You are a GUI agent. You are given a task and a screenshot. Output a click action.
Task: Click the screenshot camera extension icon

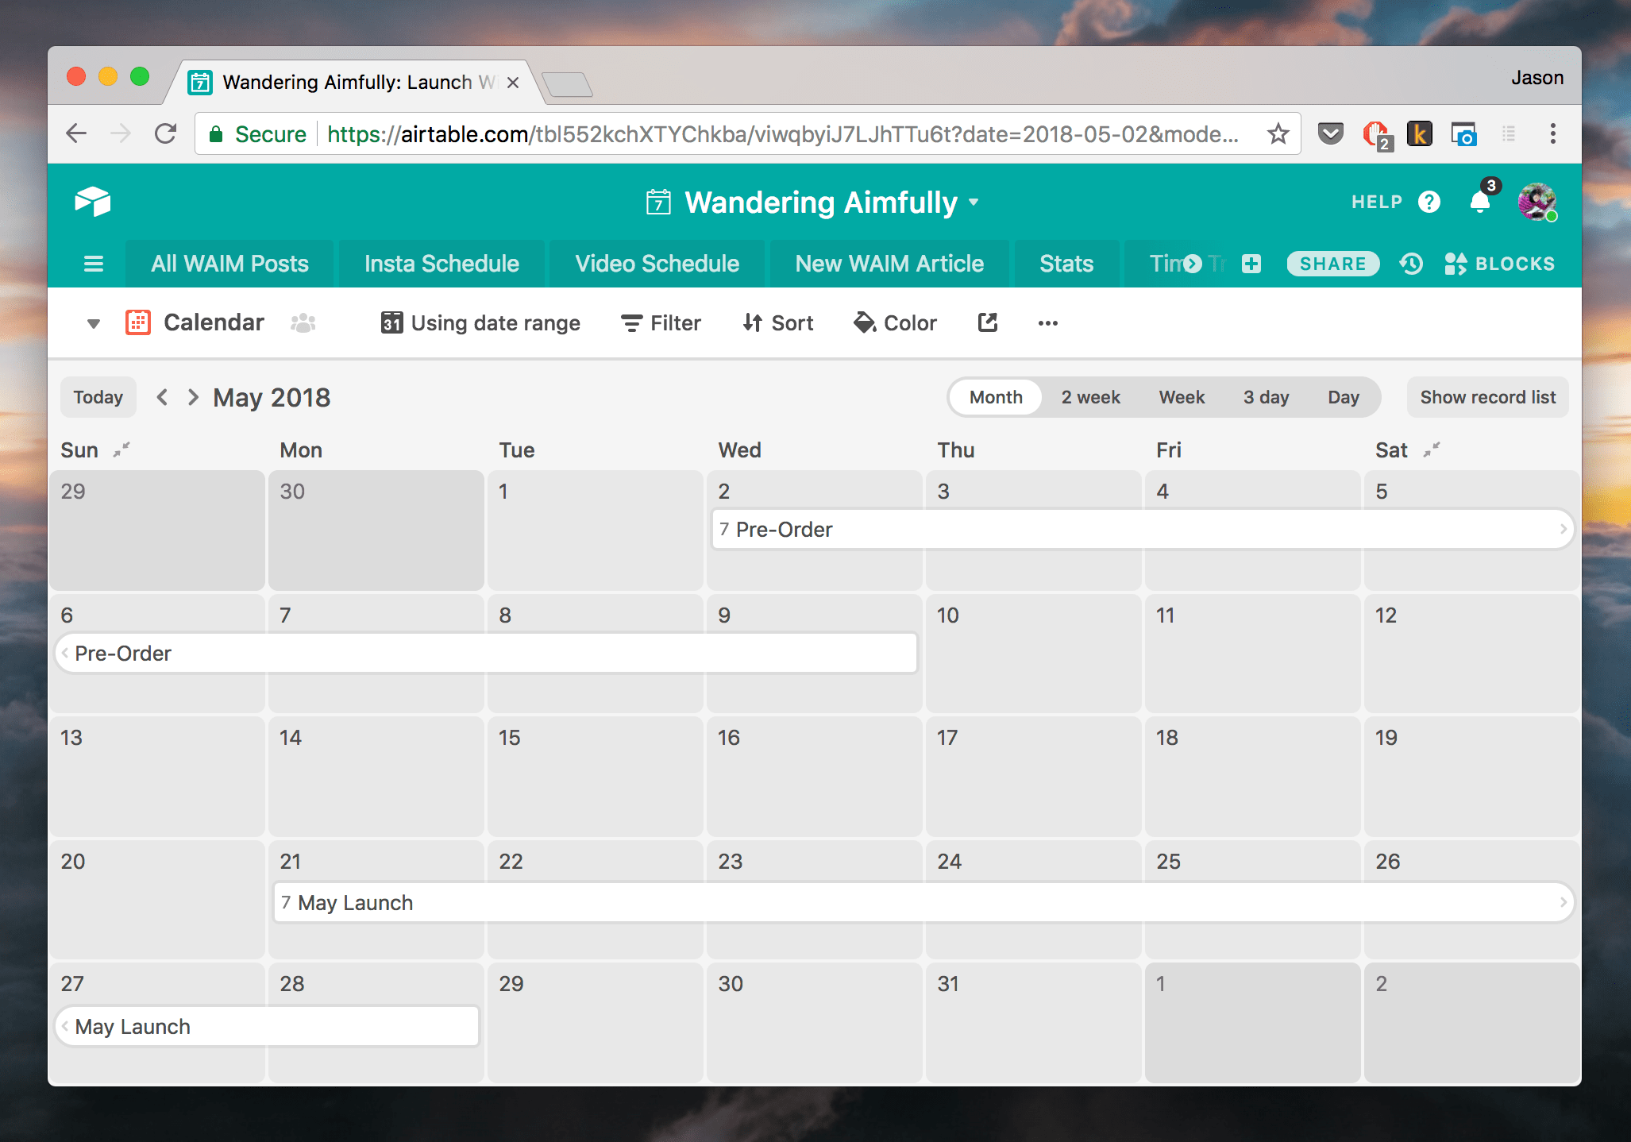point(1463,133)
